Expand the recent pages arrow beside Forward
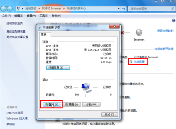This screenshot has height=129, width=176. (14, 9)
